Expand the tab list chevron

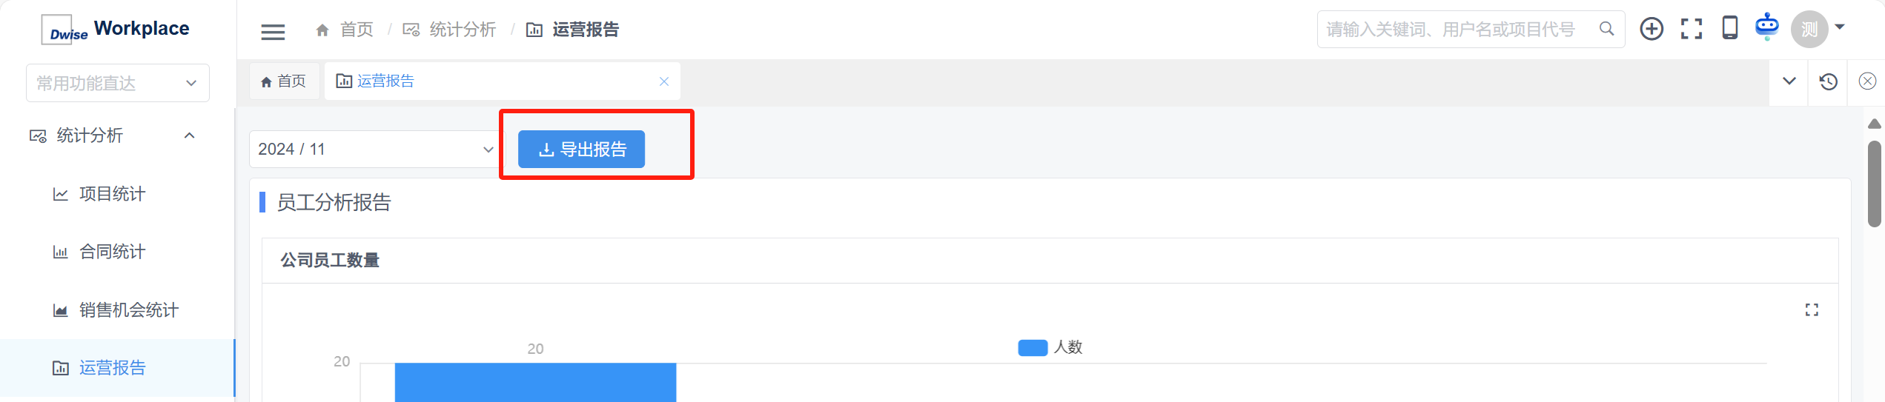1789,81
